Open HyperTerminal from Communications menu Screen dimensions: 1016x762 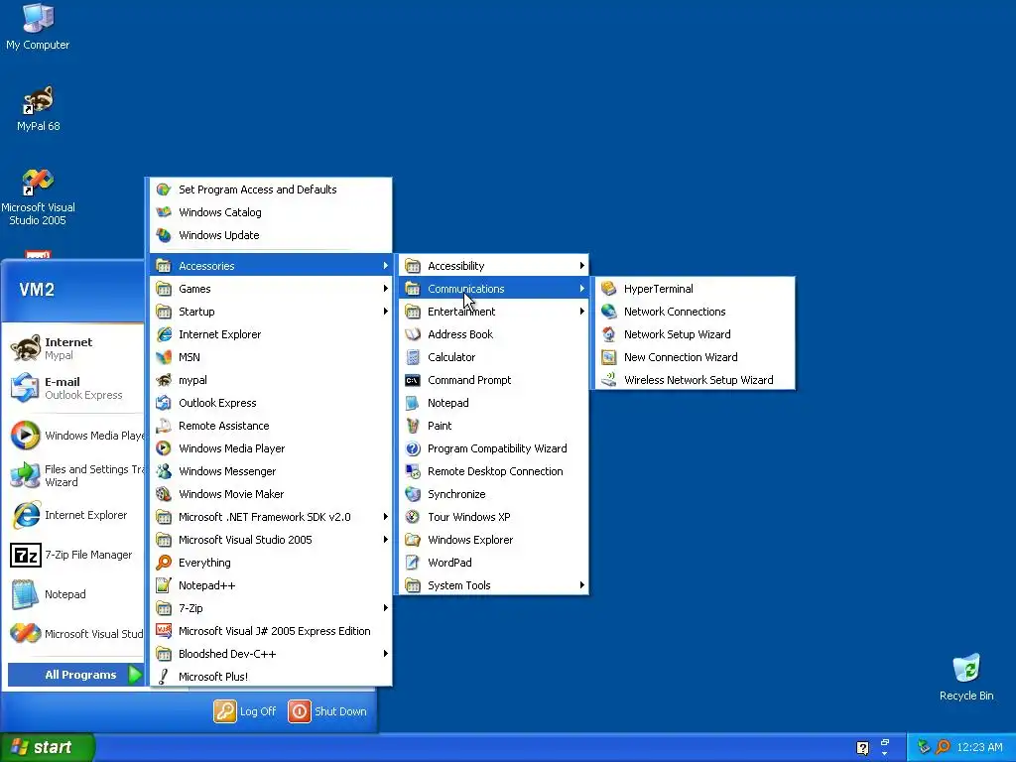coord(694,289)
